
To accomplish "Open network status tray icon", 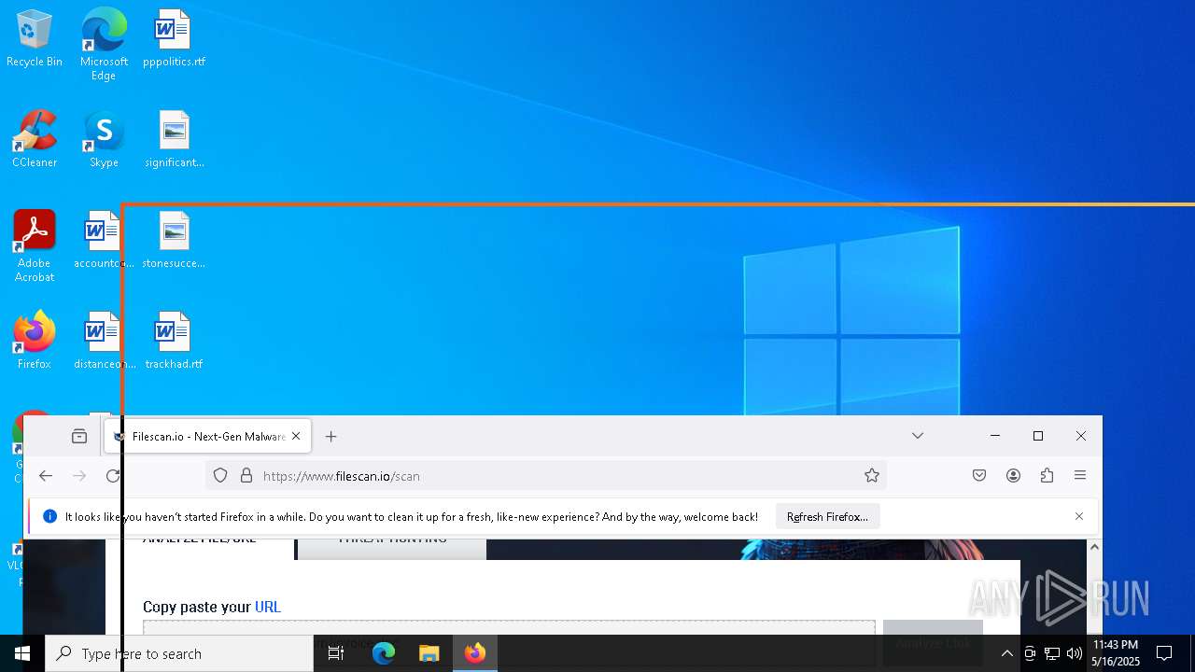I will [x=1052, y=653].
